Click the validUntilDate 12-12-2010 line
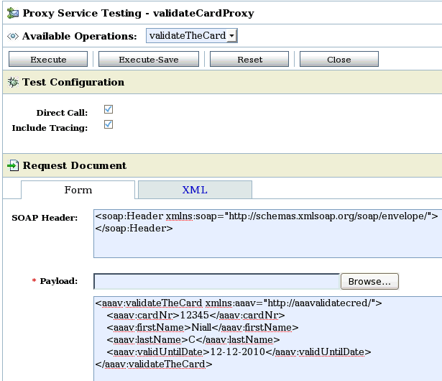Screen dimensions: 442x381 point(239,352)
